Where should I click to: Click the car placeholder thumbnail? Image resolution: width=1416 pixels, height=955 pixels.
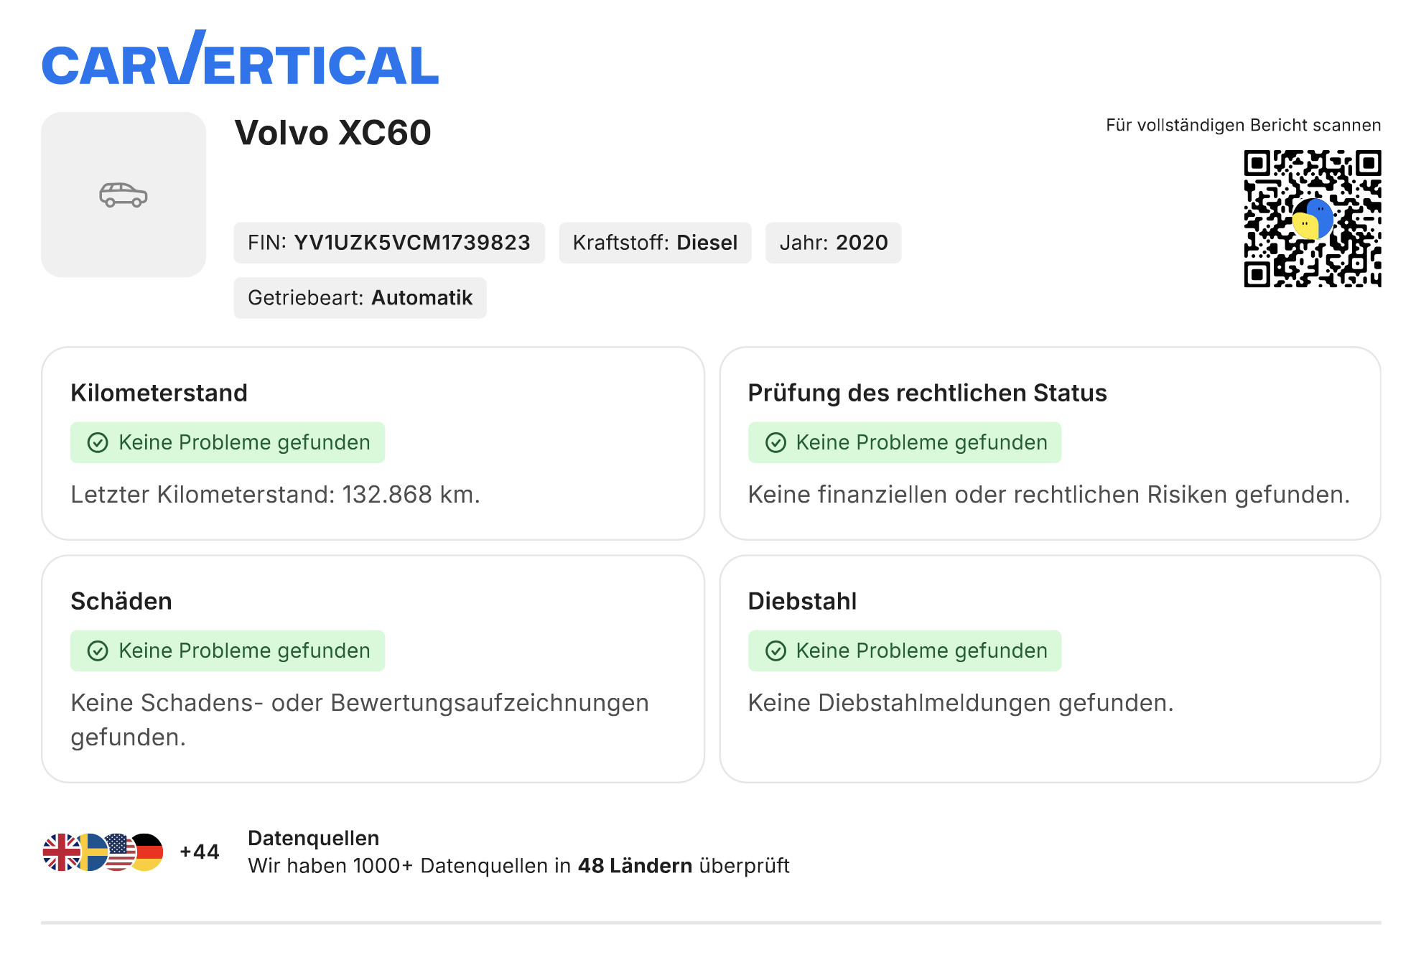[124, 195]
